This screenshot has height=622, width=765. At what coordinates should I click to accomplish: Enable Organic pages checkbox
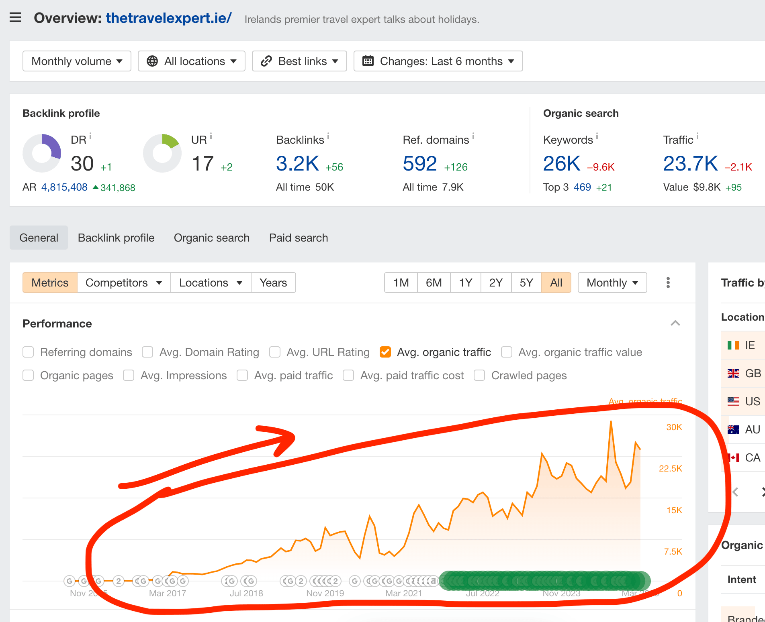click(28, 375)
